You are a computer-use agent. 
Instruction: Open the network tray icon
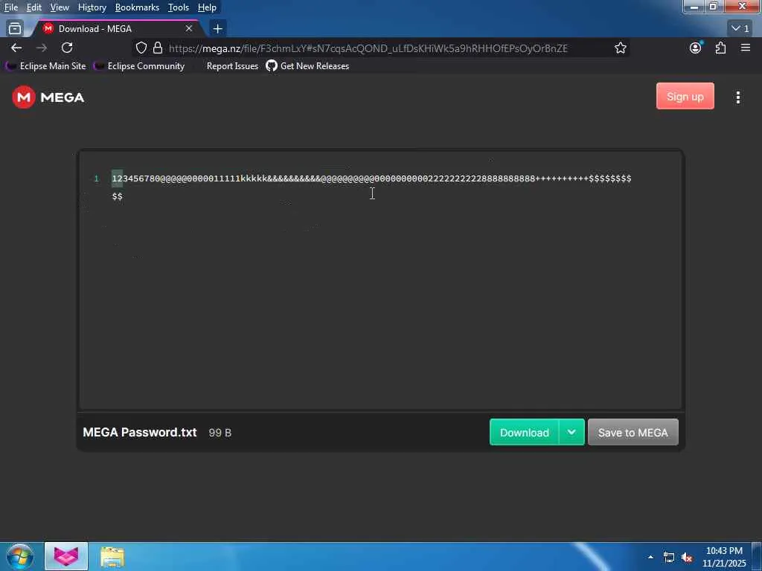669,558
